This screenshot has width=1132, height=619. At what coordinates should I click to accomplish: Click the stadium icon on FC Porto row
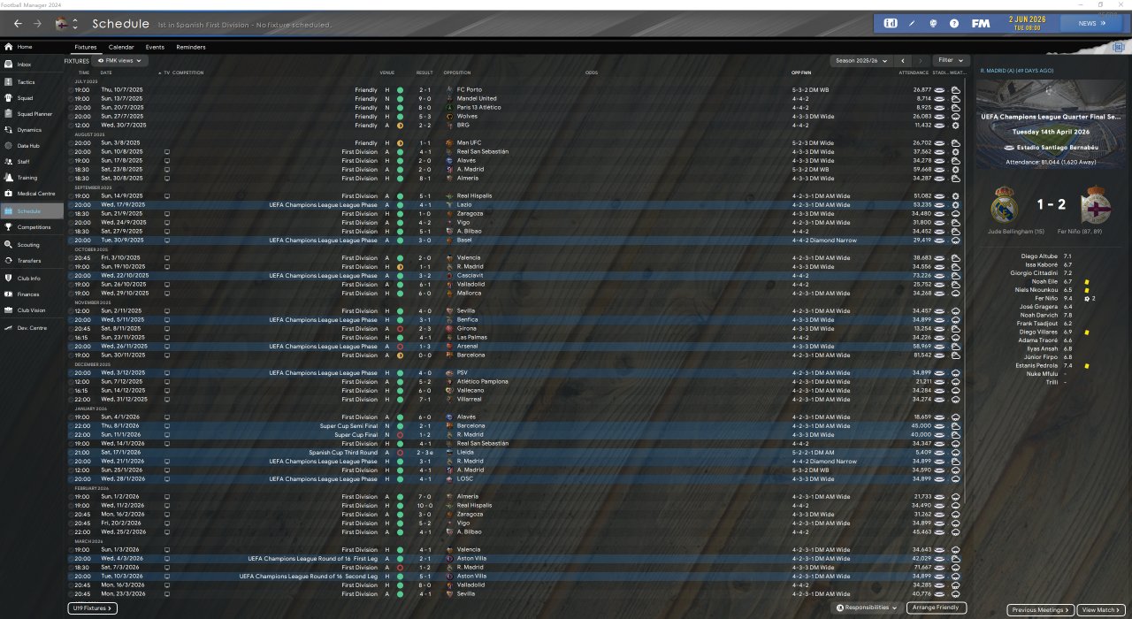[940, 90]
